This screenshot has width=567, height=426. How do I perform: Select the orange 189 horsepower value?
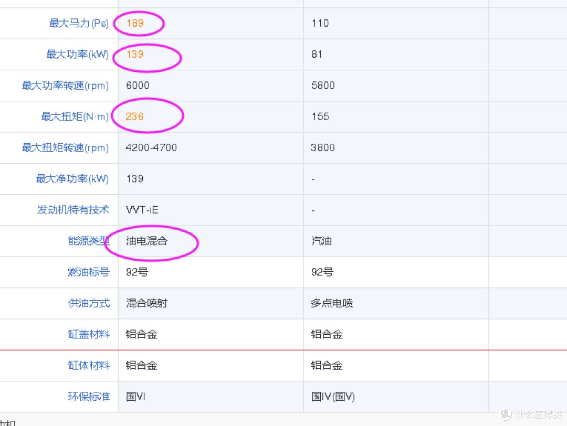(x=135, y=23)
